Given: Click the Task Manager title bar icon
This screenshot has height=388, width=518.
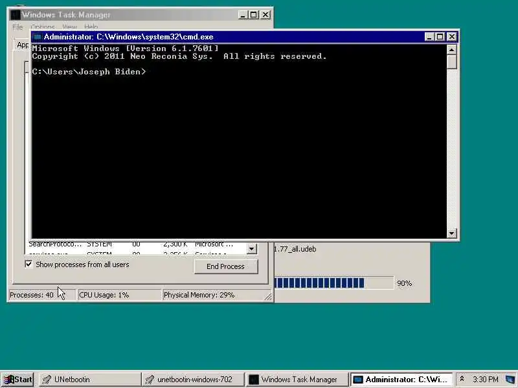Looking at the screenshot, I should 15,15.
